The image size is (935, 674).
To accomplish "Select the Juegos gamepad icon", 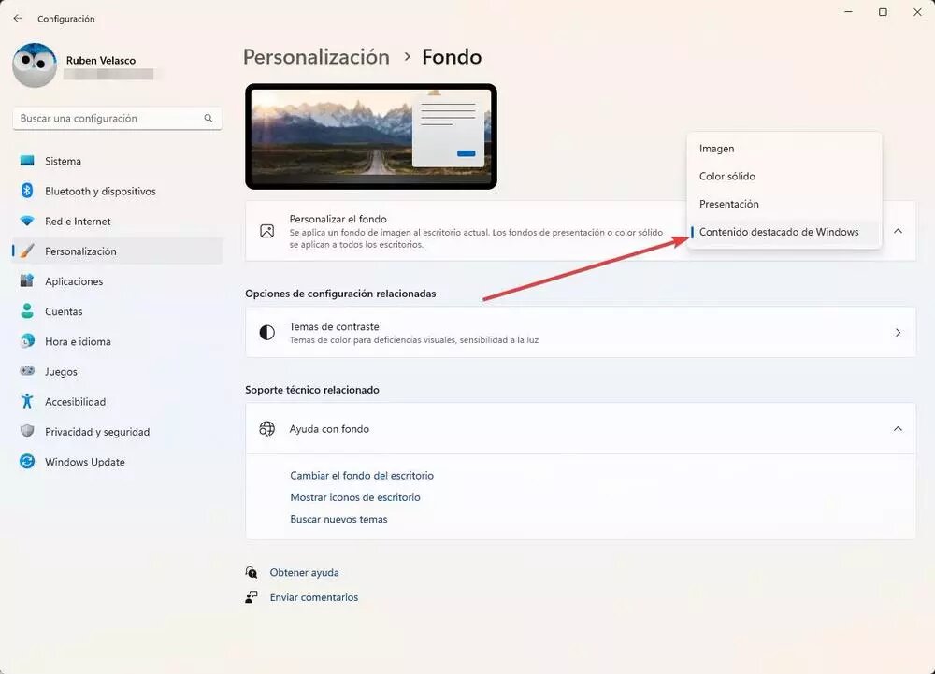I will click(x=27, y=371).
